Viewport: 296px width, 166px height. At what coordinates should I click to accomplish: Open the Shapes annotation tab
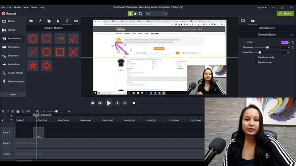pyautogui.click(x=49, y=21)
